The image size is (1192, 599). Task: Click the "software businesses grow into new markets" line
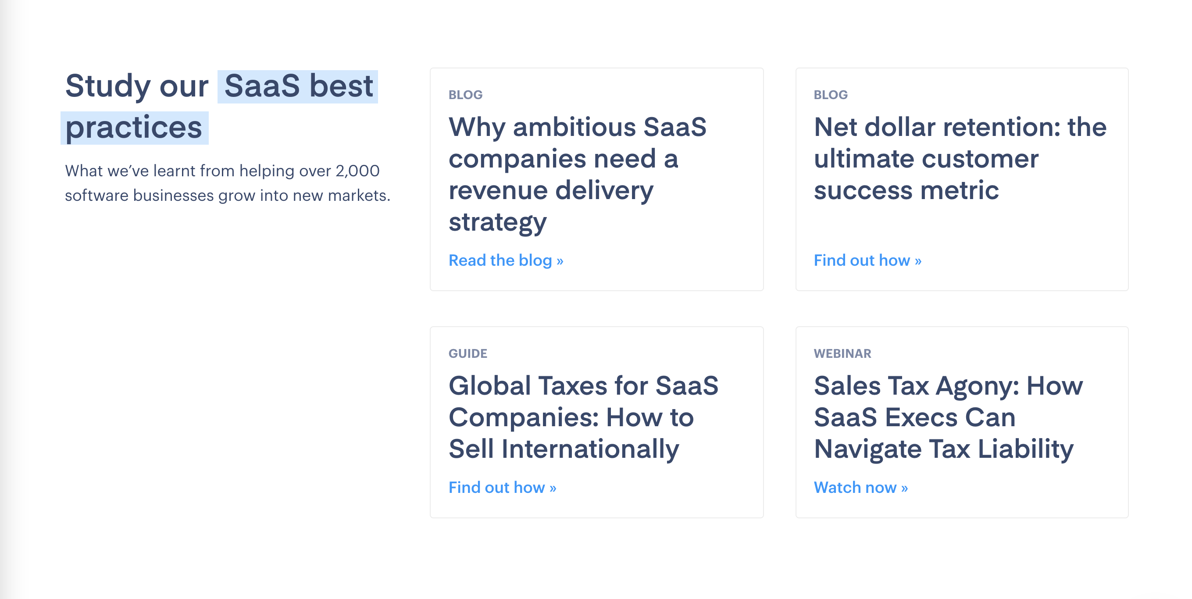227,196
